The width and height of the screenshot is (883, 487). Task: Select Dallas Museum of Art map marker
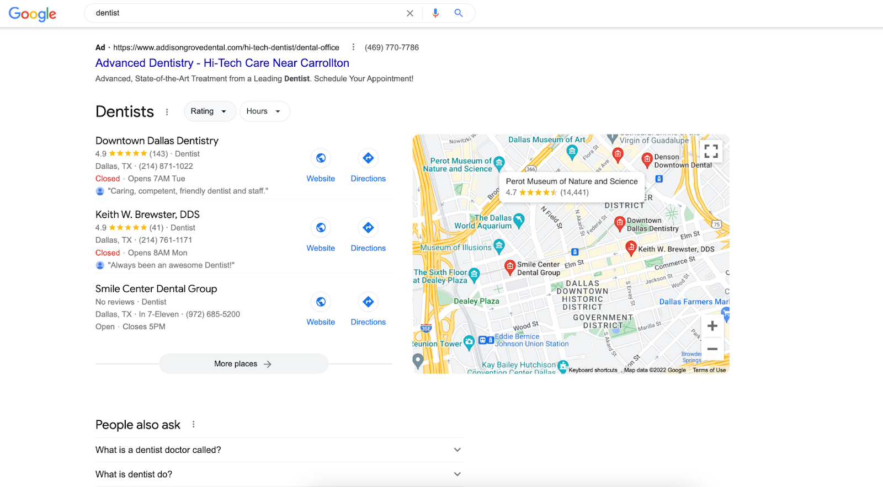572,151
